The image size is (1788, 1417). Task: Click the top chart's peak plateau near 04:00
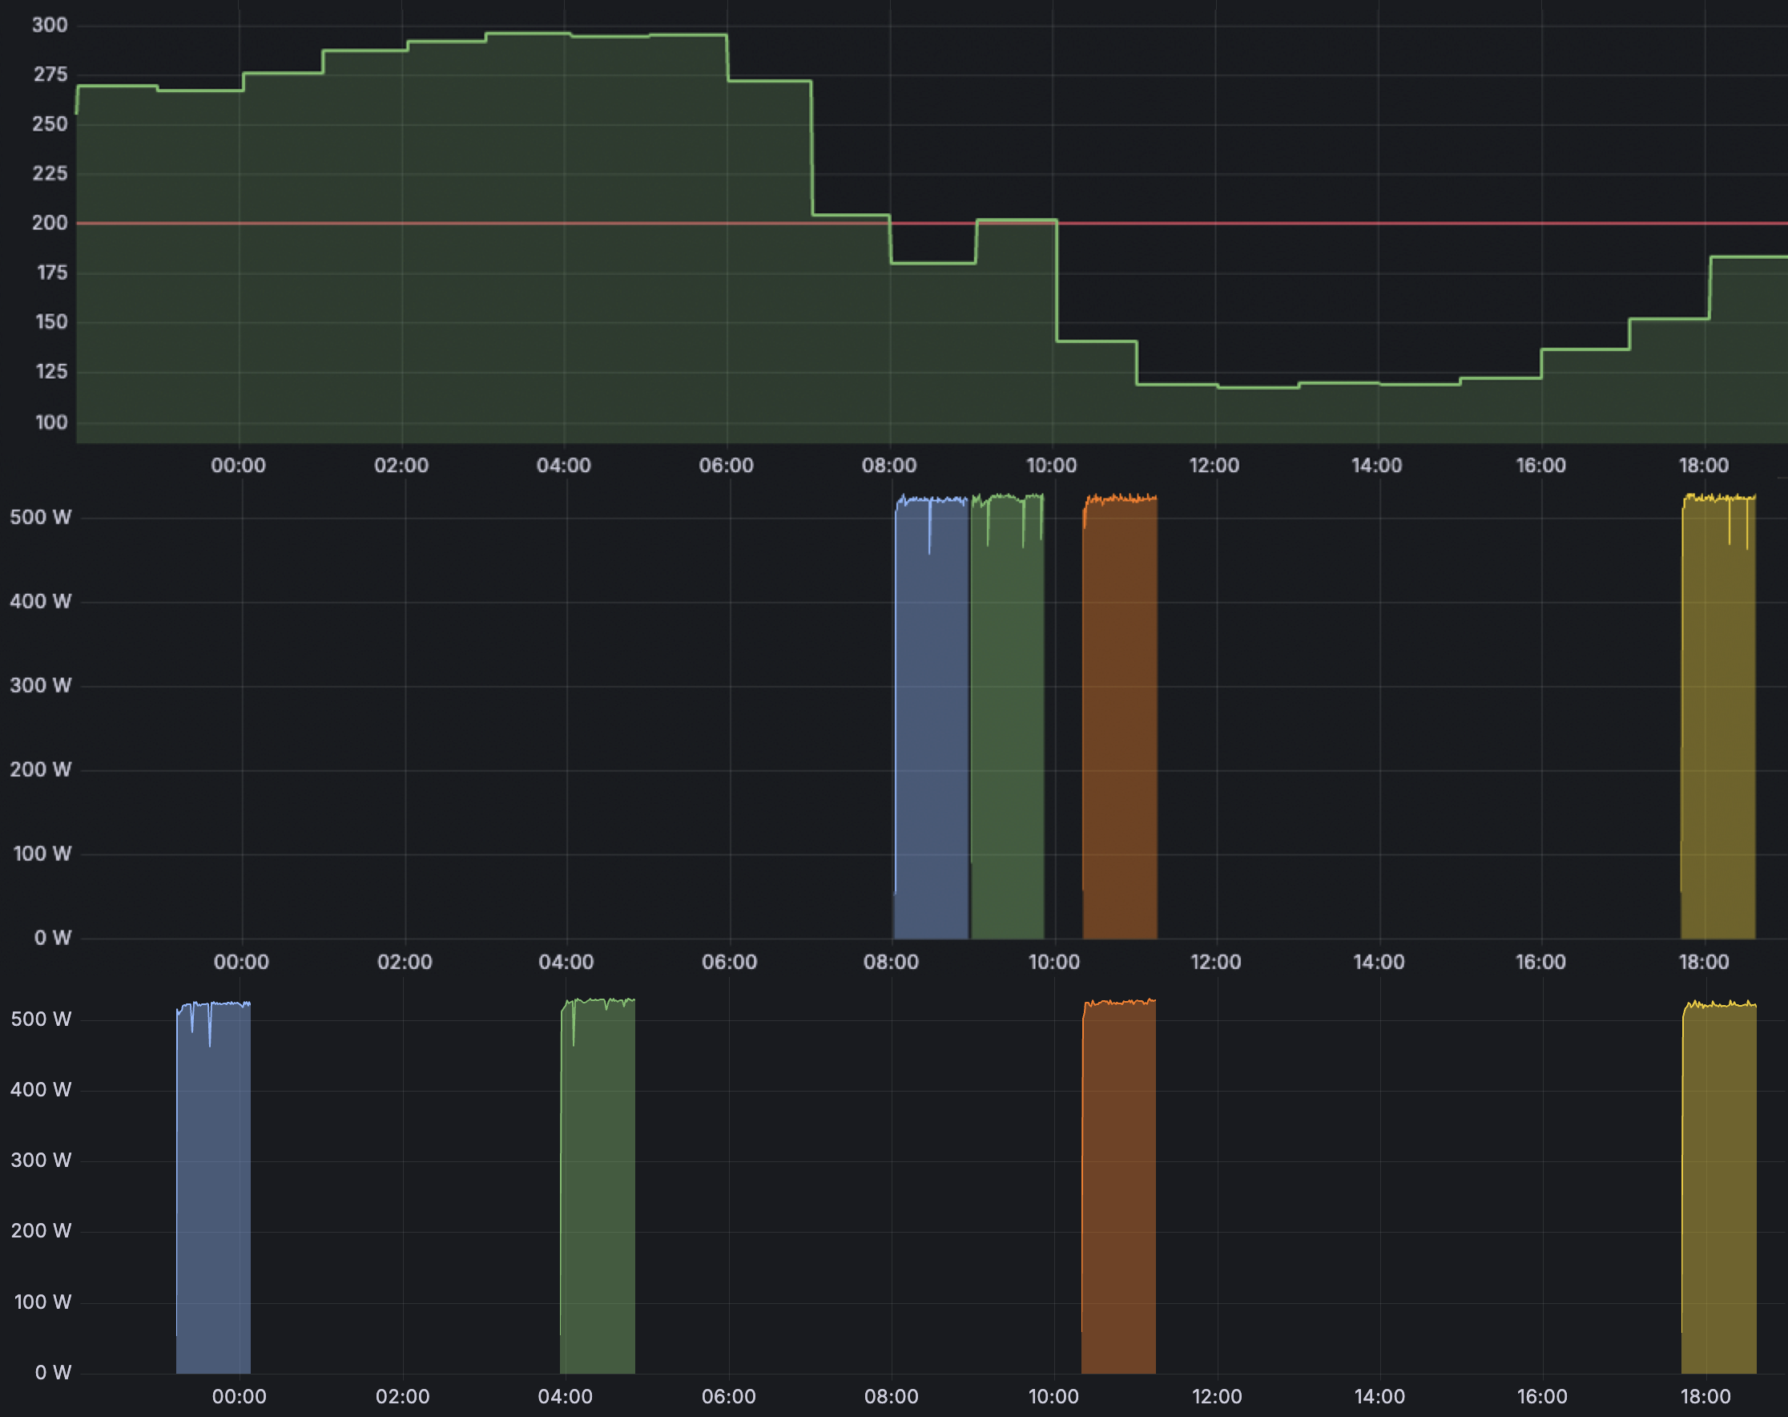528,33
